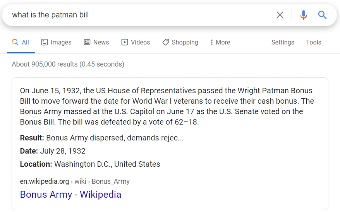
Task: Open search Tools options
Action: coord(313,42)
